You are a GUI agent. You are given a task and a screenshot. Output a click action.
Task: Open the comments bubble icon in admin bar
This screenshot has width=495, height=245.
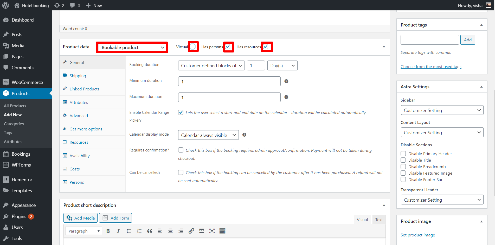click(x=73, y=5)
